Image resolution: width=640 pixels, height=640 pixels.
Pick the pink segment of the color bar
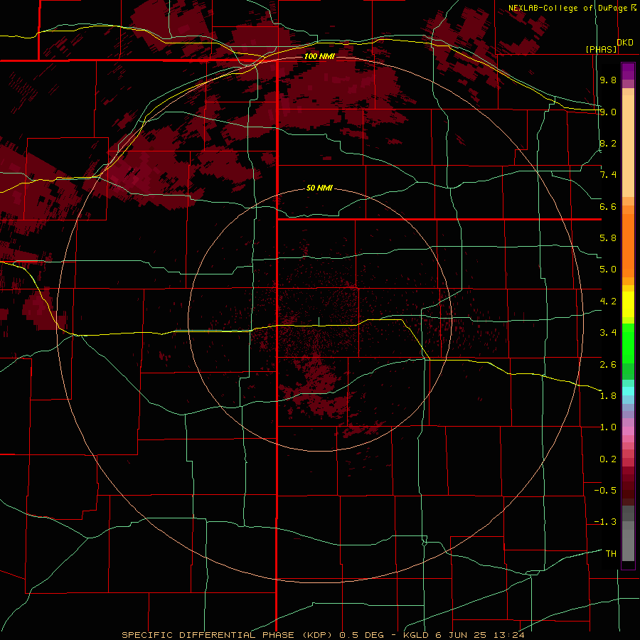[x=628, y=431]
